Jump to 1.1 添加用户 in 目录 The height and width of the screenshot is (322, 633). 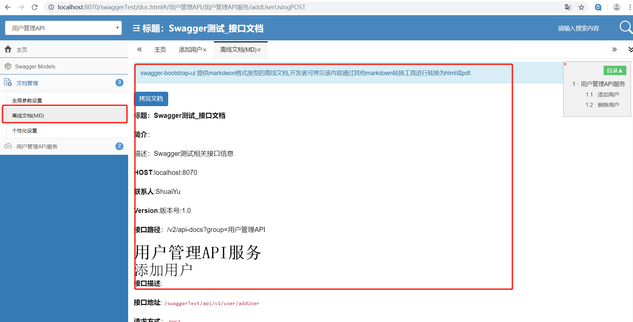coord(602,95)
